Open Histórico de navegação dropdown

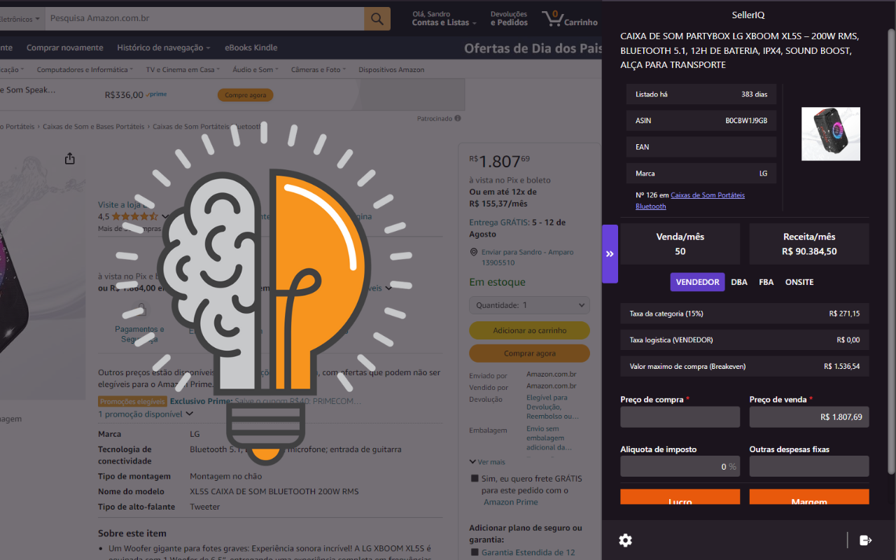pyautogui.click(x=164, y=48)
